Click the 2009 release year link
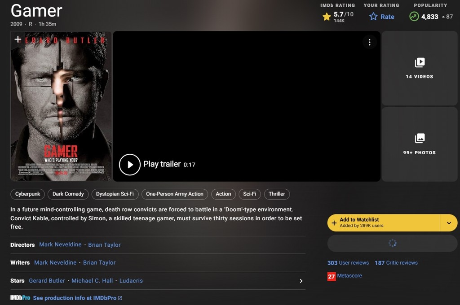The height and width of the screenshot is (305, 460). coord(16,24)
